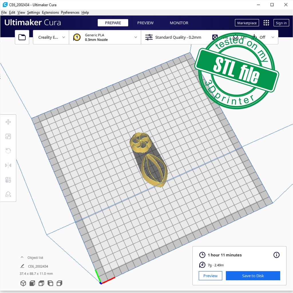Open Generic PLA material dropdown
Screen dimensions: 293x293
click(105, 37)
